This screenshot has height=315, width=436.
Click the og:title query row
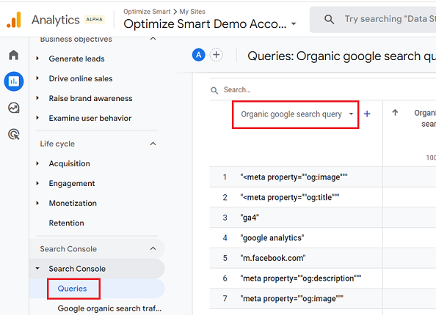290,197
